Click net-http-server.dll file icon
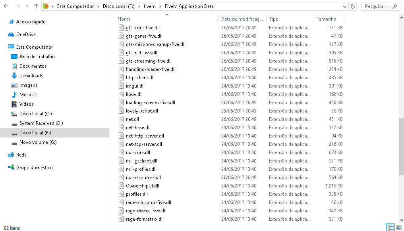This screenshot has height=231, width=404. [121, 136]
